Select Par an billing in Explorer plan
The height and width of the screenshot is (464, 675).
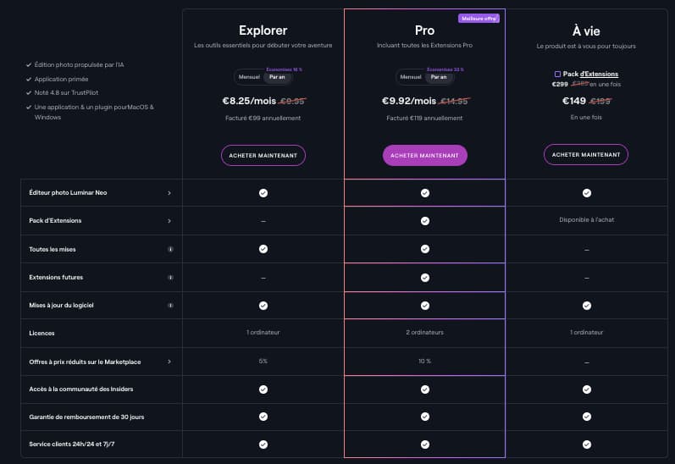(277, 77)
